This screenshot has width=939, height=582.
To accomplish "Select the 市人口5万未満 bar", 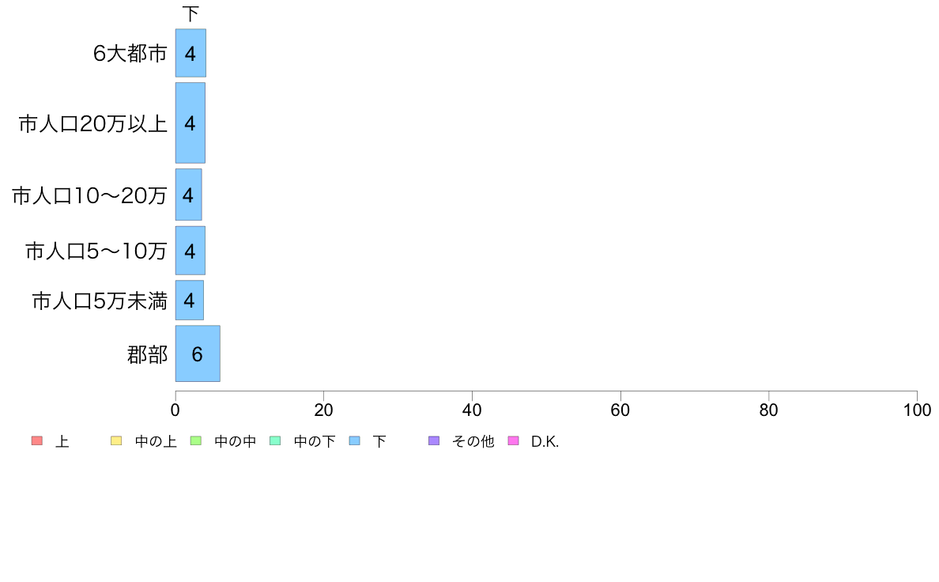I will click(189, 300).
